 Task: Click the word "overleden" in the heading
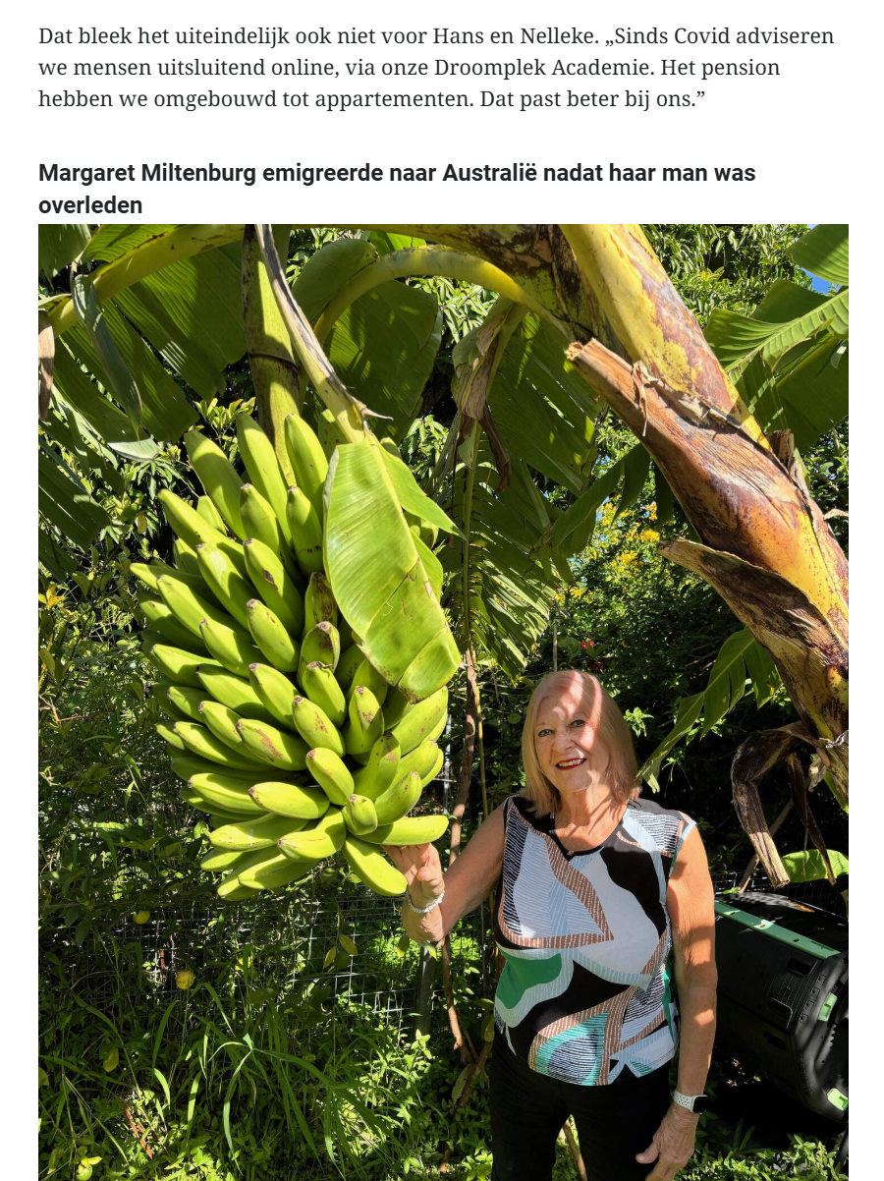pyautogui.click(x=90, y=205)
